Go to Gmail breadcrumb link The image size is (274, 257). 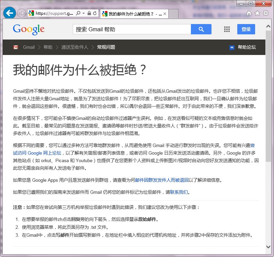28,47
